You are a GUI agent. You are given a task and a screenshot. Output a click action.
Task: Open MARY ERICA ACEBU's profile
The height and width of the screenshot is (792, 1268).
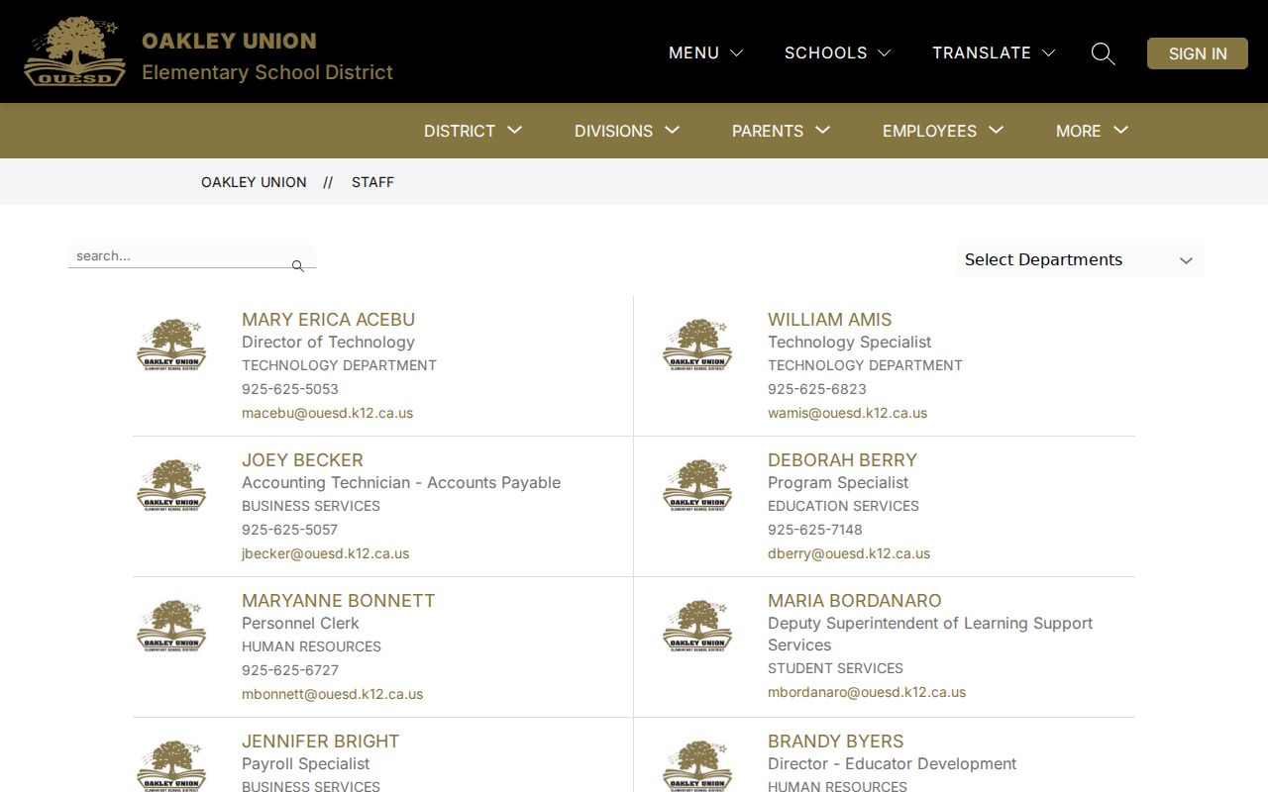(x=328, y=320)
